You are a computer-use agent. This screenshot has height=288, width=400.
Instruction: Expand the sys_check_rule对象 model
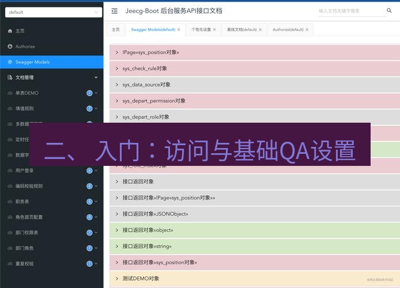[255, 69]
